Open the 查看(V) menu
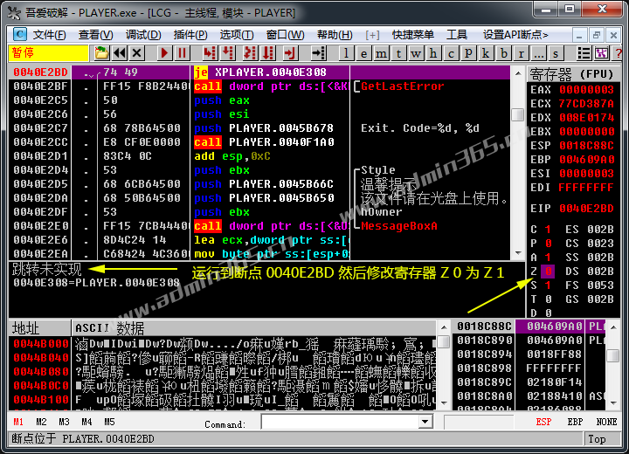Screen dimensions: 629x454 95,35
